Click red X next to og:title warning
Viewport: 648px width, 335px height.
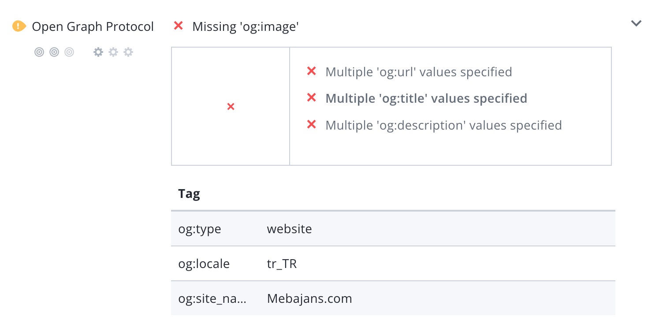point(312,97)
